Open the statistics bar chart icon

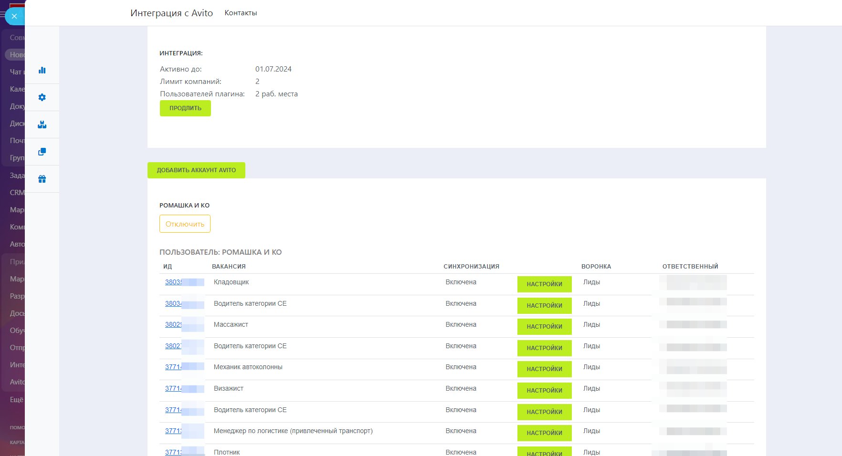(x=42, y=70)
